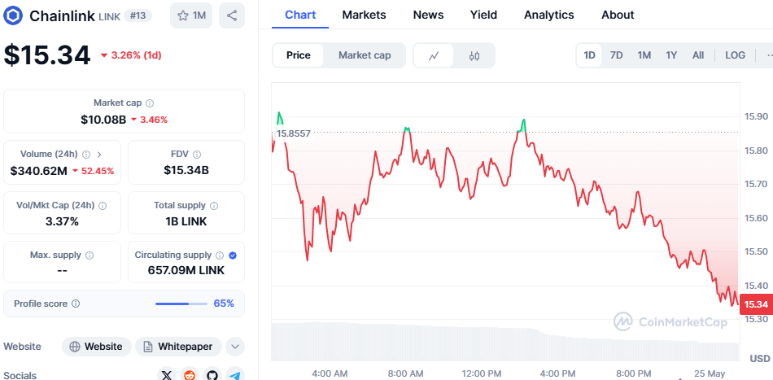Click the 12:00 PM time axis label
Screen dimensions: 773x380
[481, 373]
